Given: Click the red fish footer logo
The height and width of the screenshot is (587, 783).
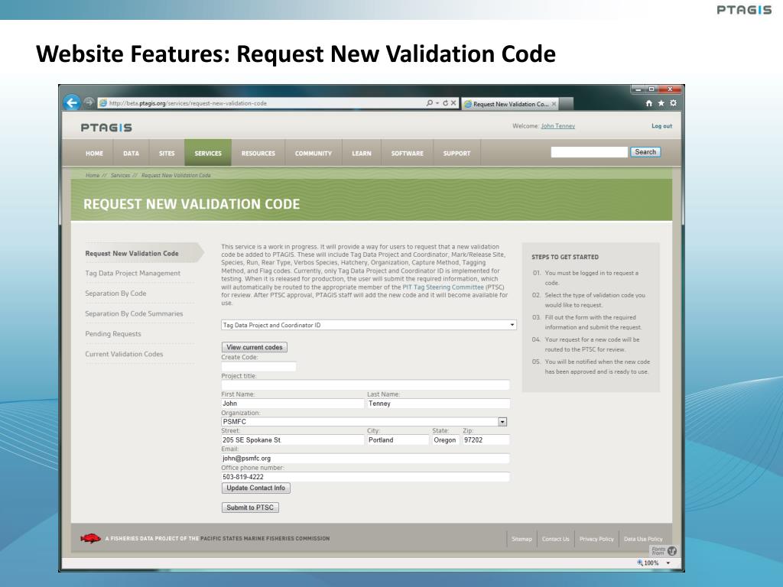Looking at the screenshot, I should click(x=90, y=538).
